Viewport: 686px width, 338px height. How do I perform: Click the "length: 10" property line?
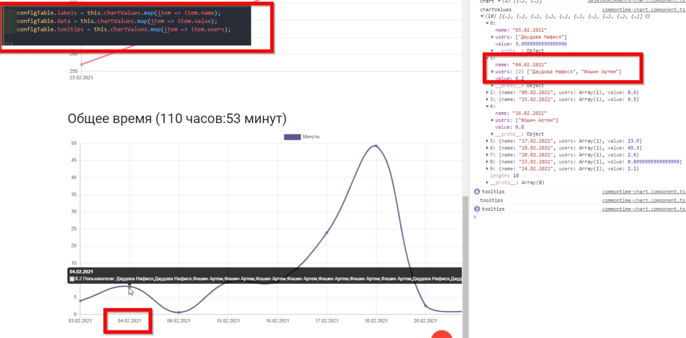click(503, 176)
